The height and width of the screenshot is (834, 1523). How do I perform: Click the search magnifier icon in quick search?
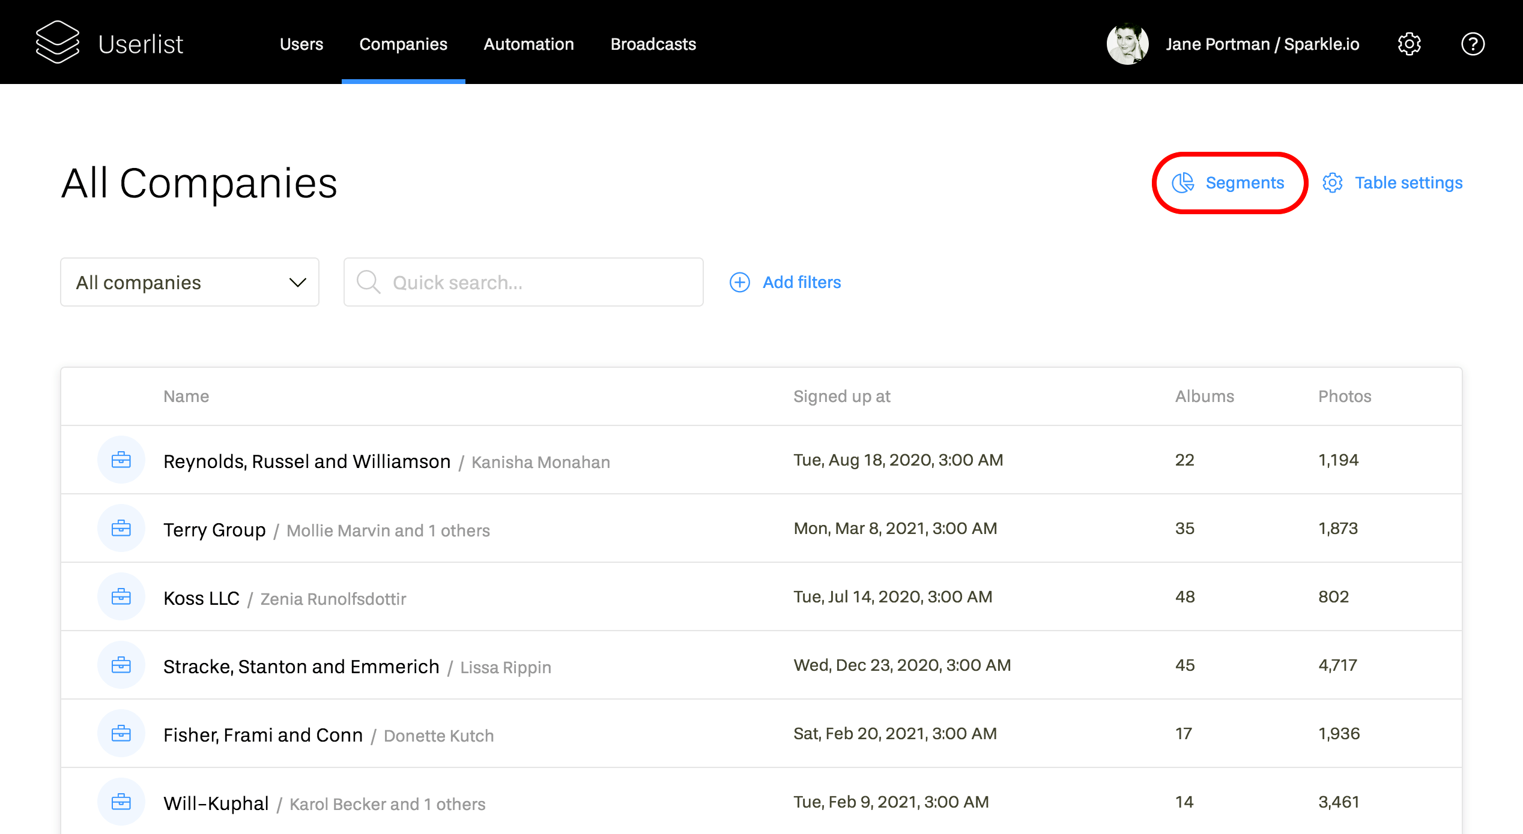point(368,282)
